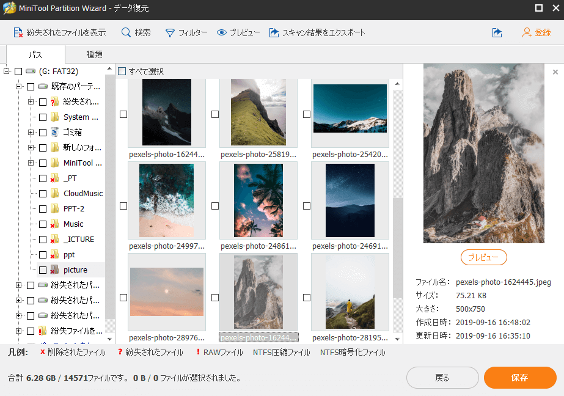
Task: Click the 75.21 KB size value
Action: [471, 296]
